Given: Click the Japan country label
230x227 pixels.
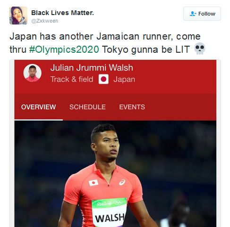Looking at the screenshot, I should pos(124,79).
